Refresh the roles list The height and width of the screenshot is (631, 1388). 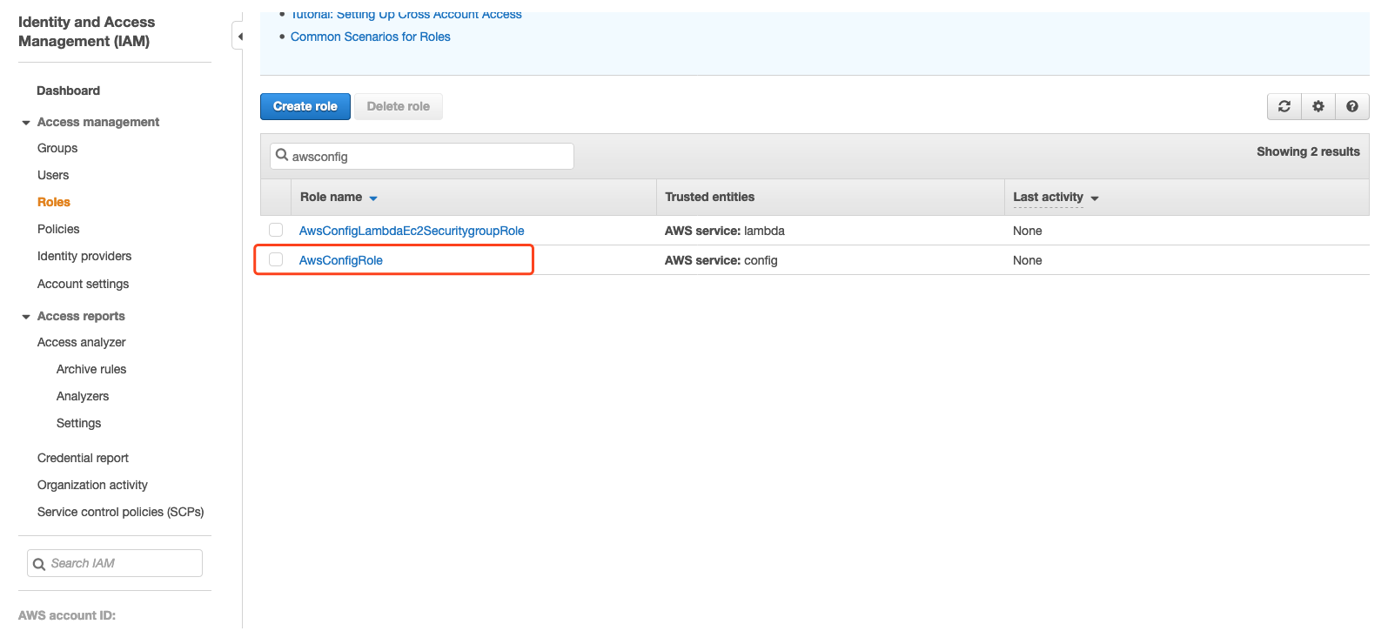(x=1284, y=106)
